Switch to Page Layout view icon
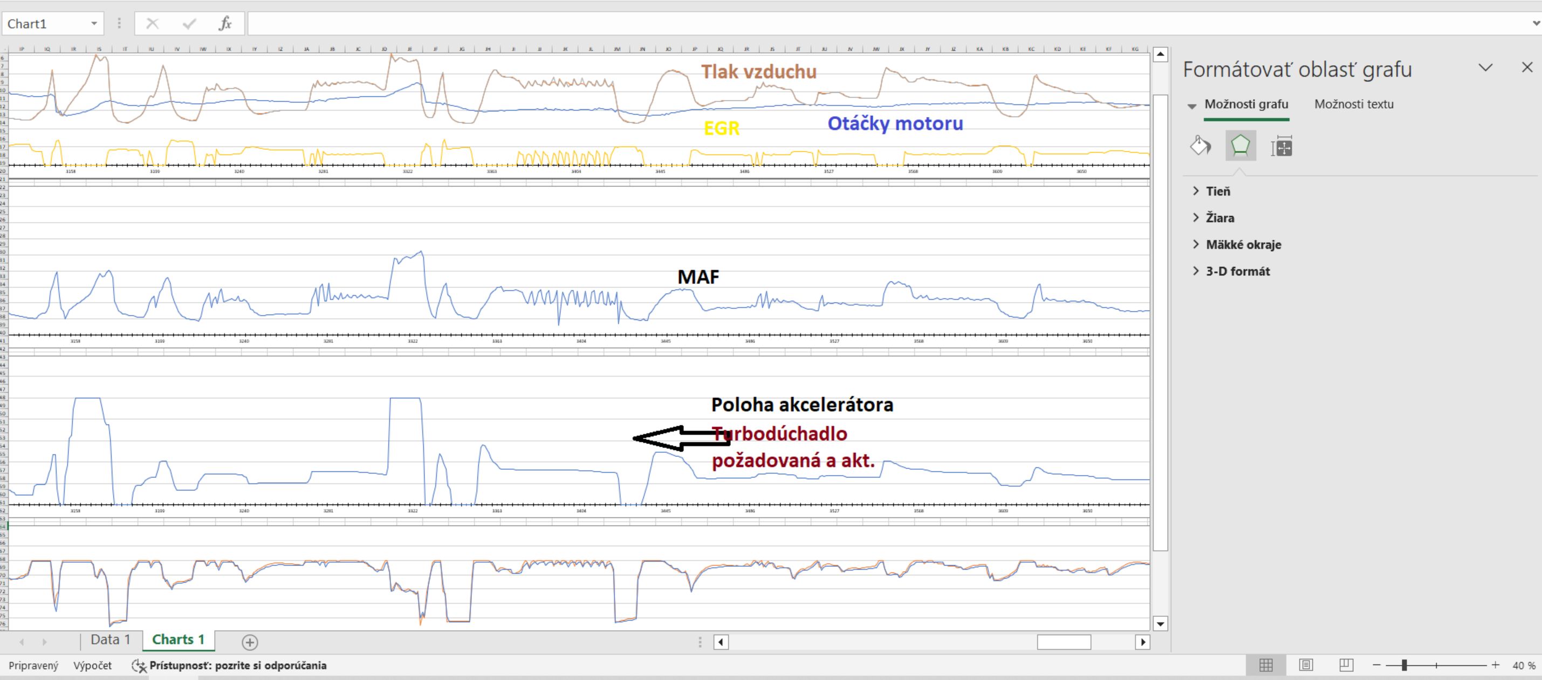The image size is (1542, 680). tap(1306, 665)
